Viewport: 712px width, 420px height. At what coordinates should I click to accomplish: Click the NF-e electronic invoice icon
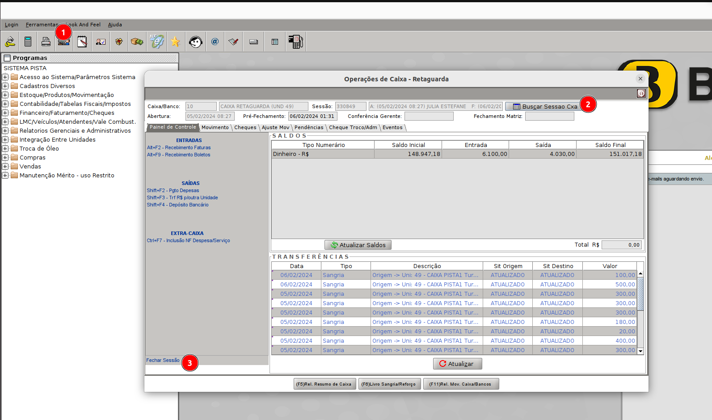point(156,42)
